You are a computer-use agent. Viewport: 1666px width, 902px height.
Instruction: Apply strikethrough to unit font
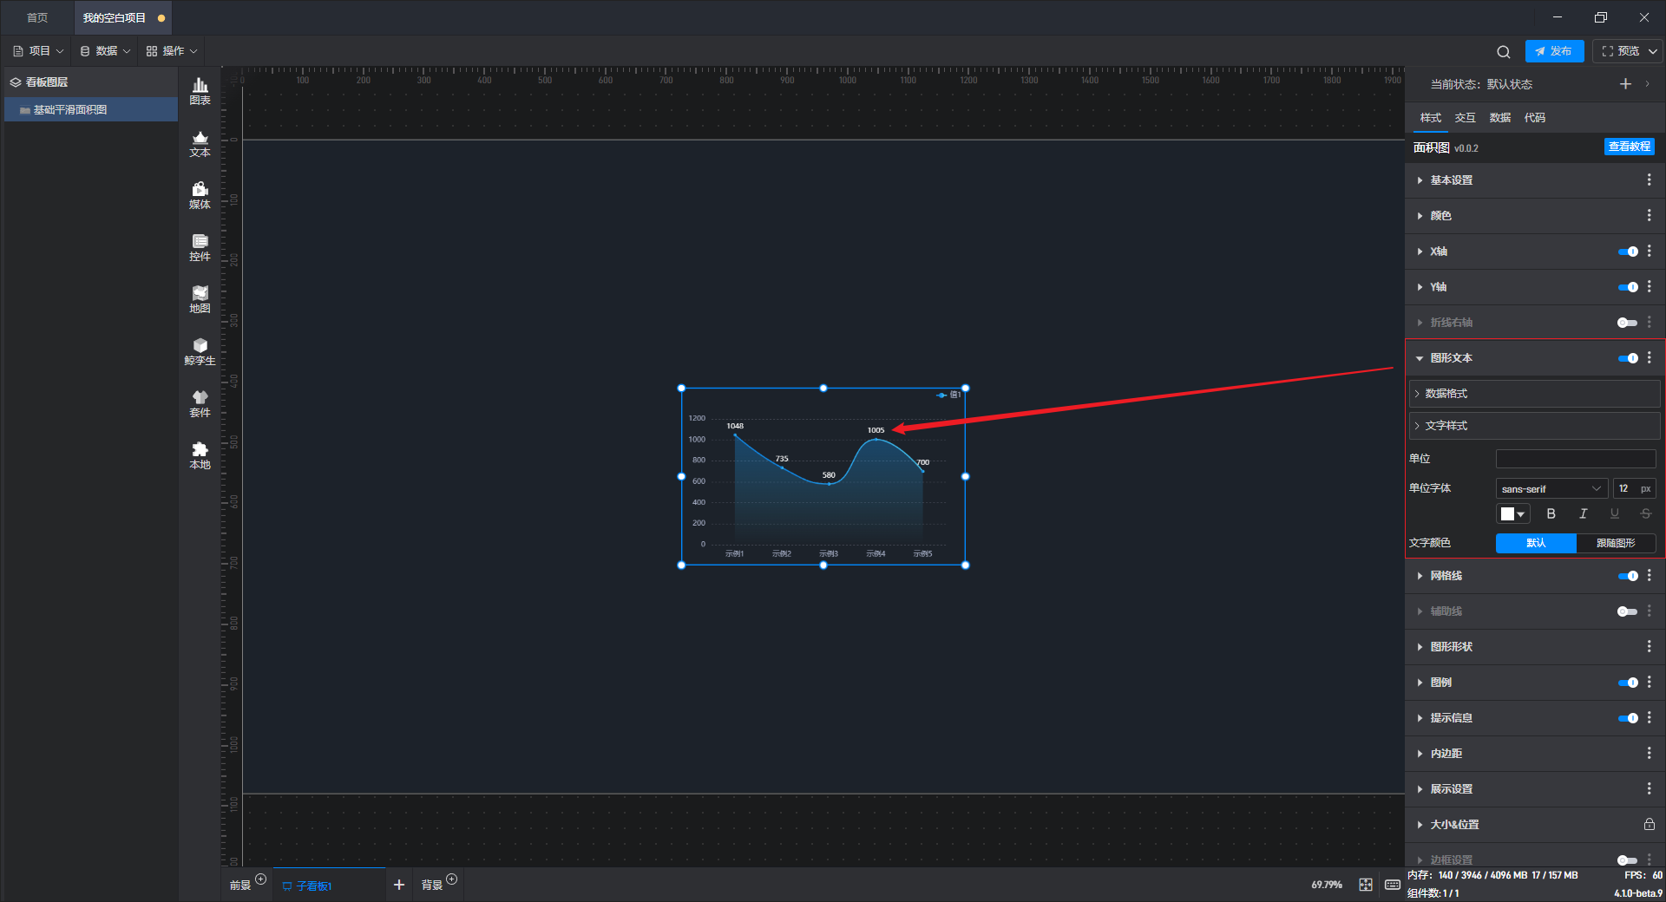(x=1645, y=513)
